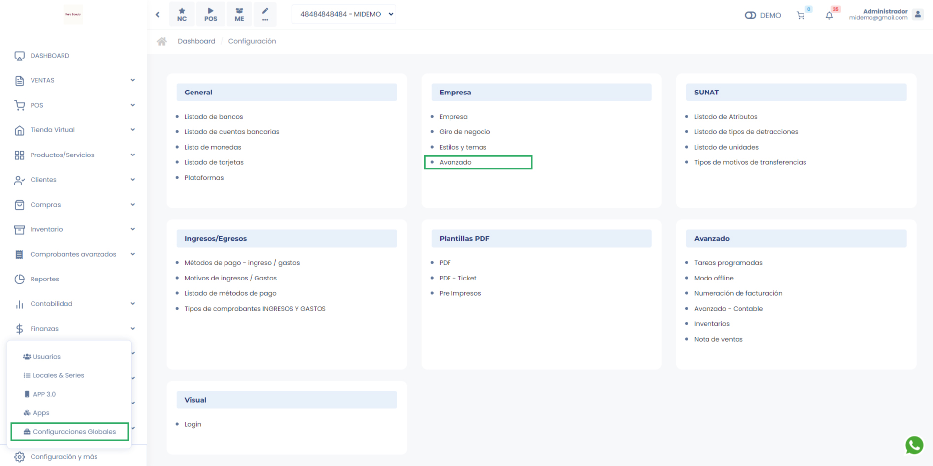Screen dimensions: 933x466
Task: Toggle the DEMO mode switch
Action: pyautogui.click(x=750, y=15)
